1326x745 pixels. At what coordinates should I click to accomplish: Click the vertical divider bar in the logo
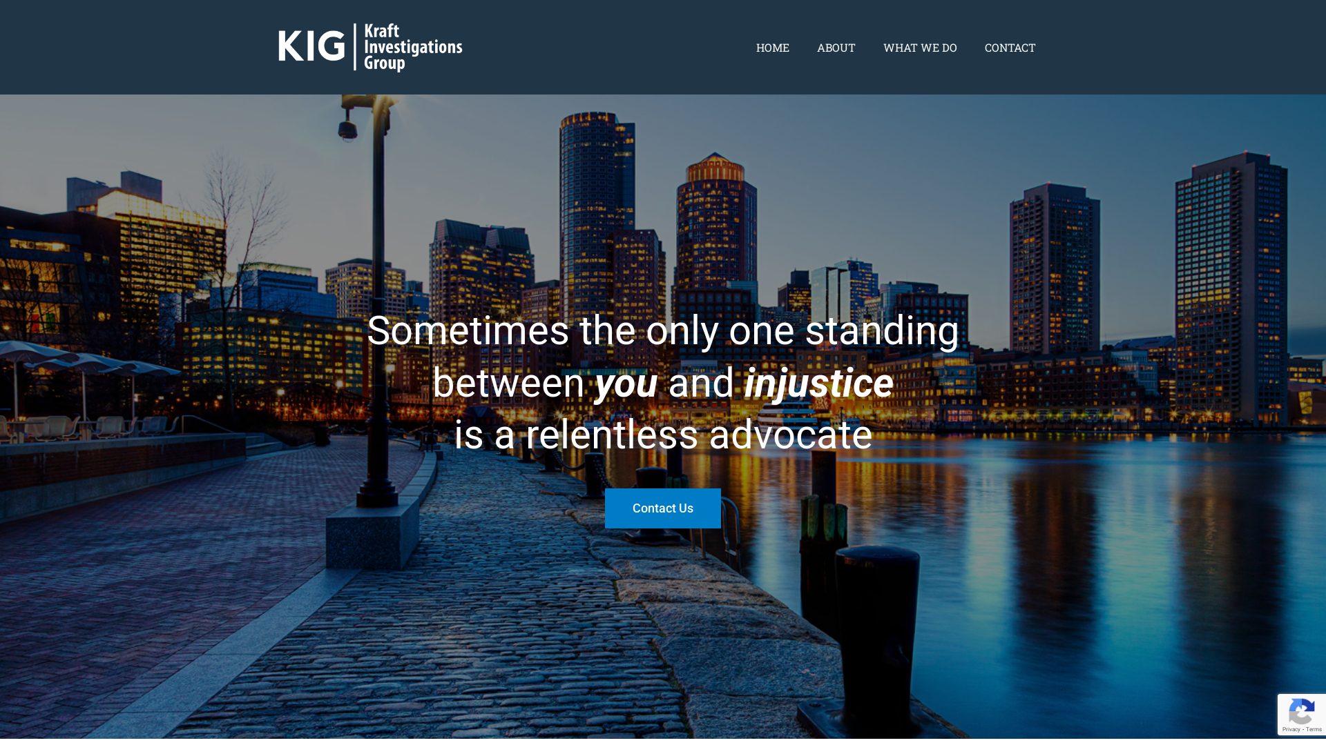click(x=355, y=47)
